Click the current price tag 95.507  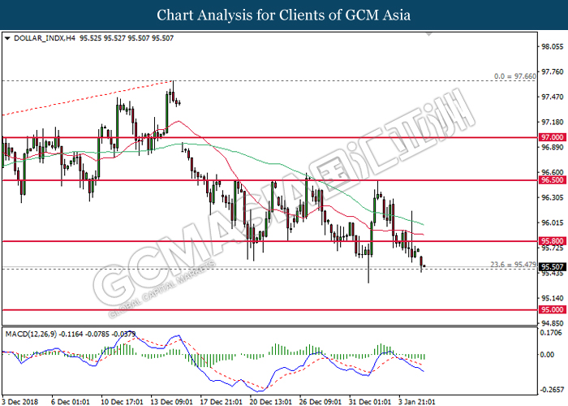[x=552, y=267]
